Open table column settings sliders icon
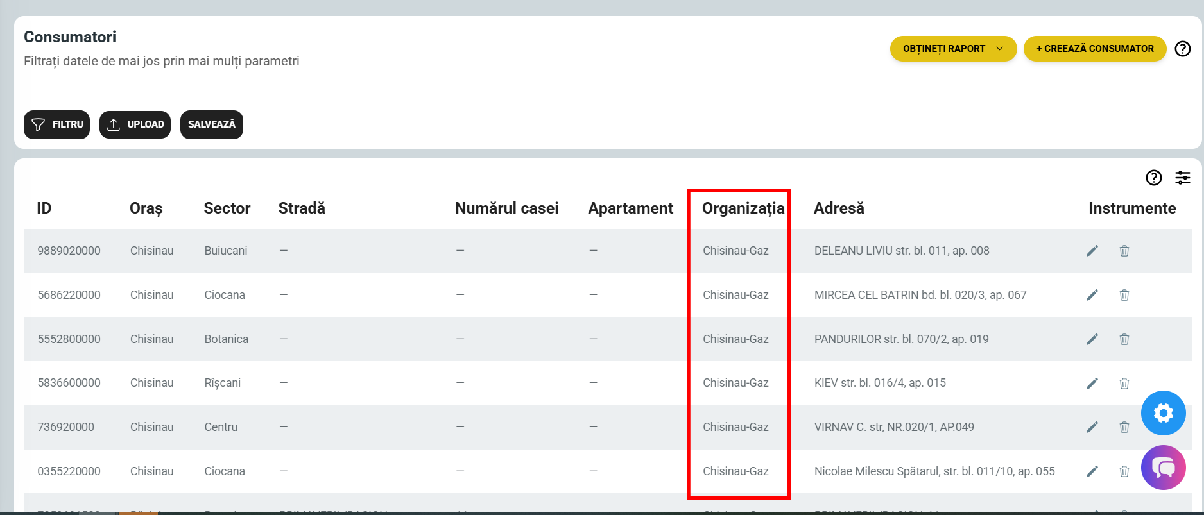This screenshot has height=515, width=1204. coord(1182,178)
